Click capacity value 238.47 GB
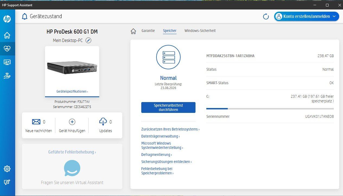Screen dimensions: 343x196 326,56
